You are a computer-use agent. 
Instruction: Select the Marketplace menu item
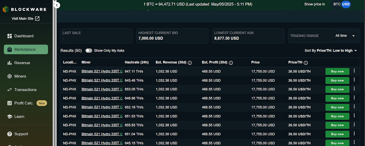26,49
